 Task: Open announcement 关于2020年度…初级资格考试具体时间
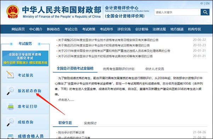pos(105,56)
